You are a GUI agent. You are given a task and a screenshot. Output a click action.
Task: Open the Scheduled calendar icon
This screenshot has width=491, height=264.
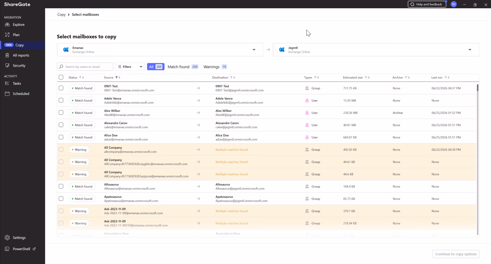pyautogui.click(x=7, y=94)
